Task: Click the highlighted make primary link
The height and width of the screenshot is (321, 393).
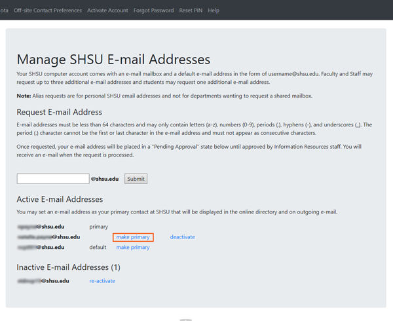Action: coord(133,237)
